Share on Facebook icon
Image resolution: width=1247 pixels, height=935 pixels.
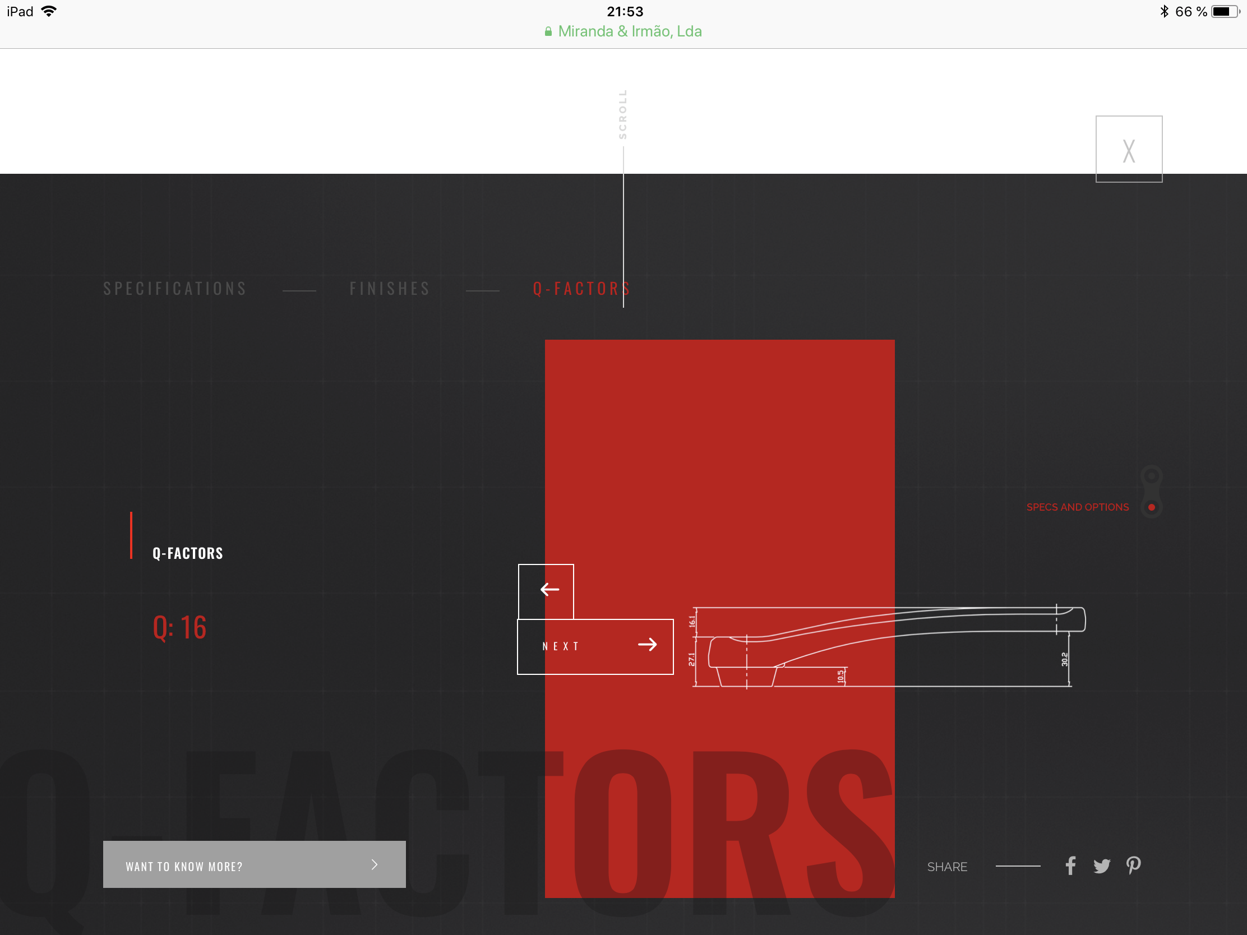coord(1070,865)
